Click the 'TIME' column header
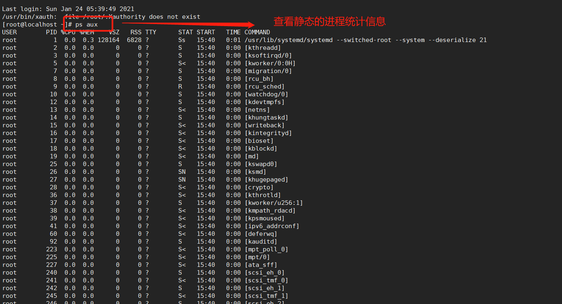 point(233,32)
